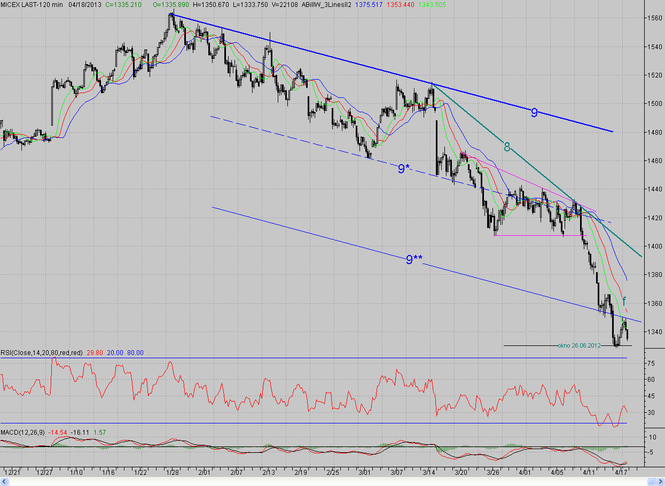Viewport: 665px width, 486px height.
Task: Select the 'ABillW_3LinesII2' indicator name
Action: 326,4
